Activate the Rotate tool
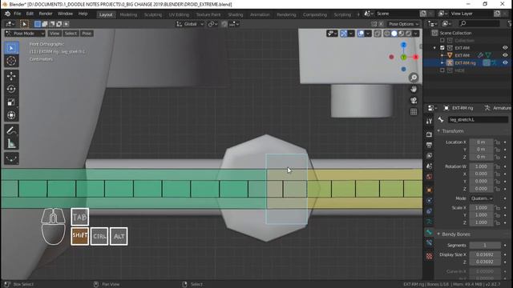Viewport: 513px width, 288px height. pos(11,89)
